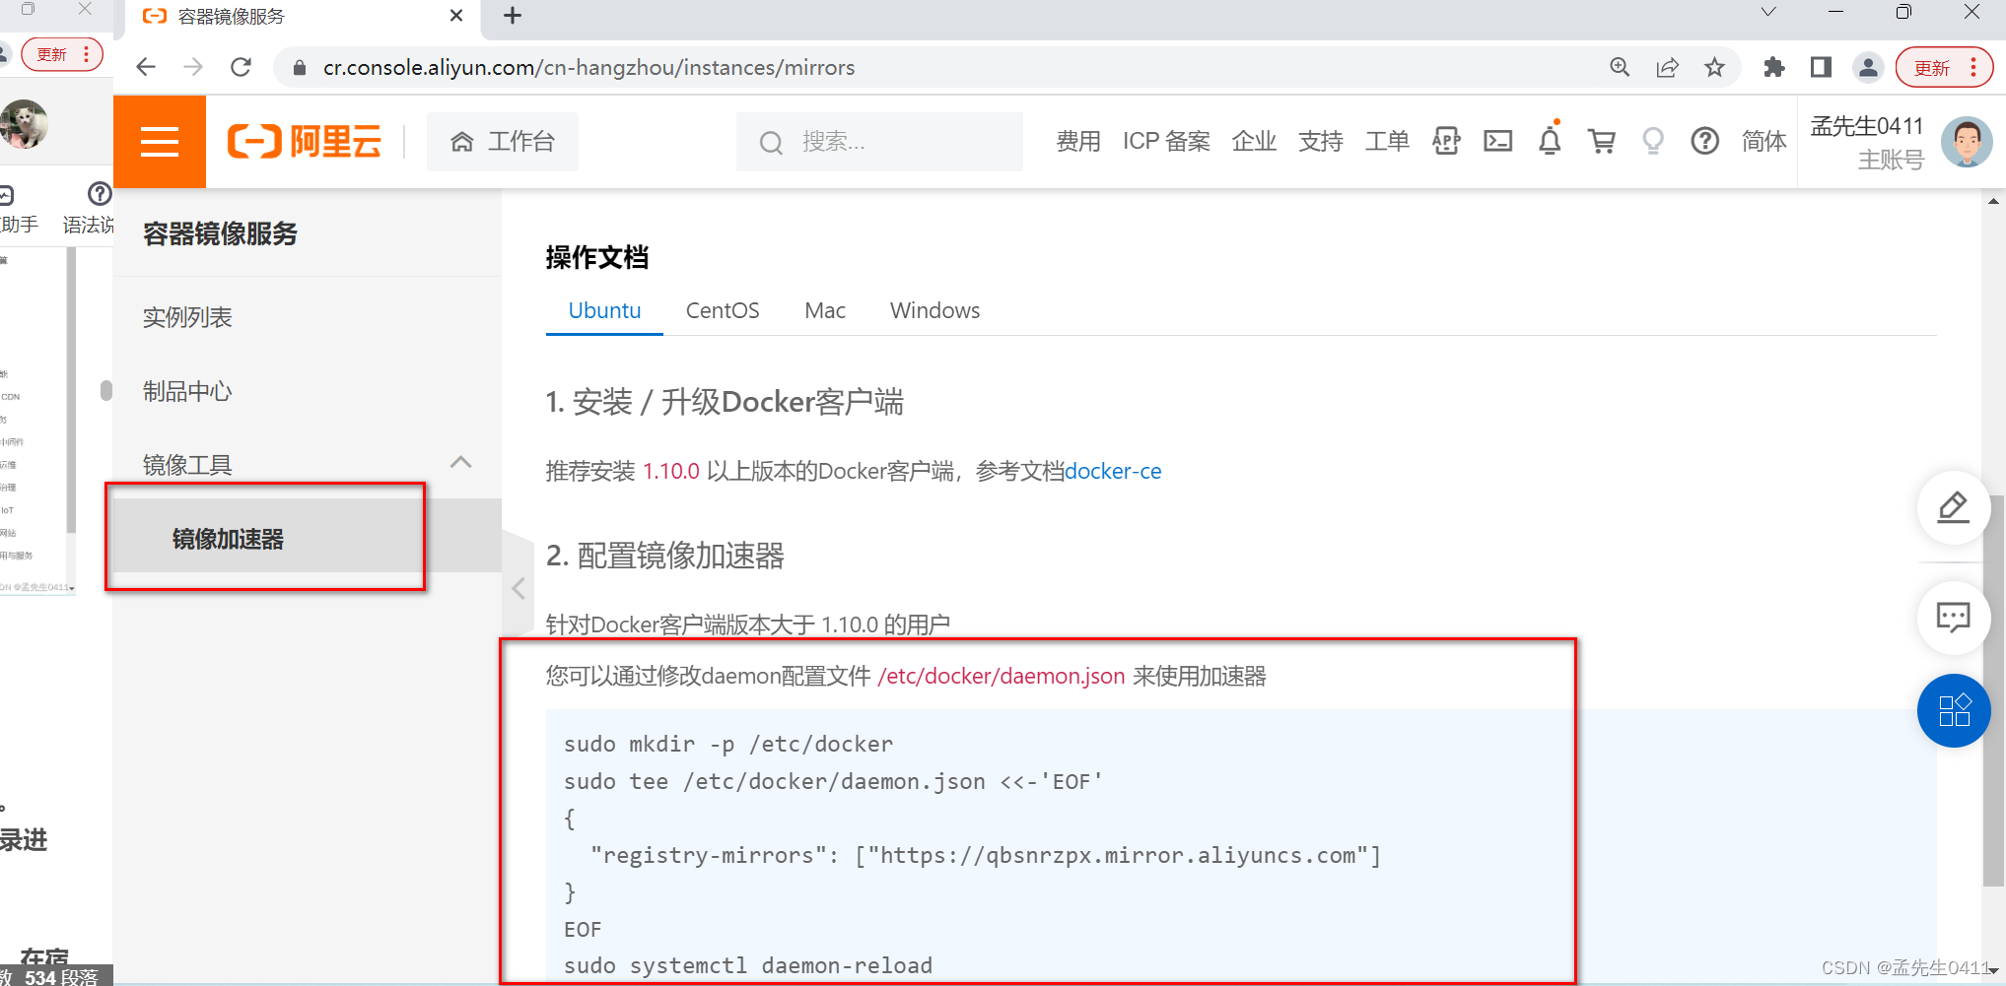This screenshot has height=986, width=2006.
Task: Switch to the Mac tab
Action: 825,310
